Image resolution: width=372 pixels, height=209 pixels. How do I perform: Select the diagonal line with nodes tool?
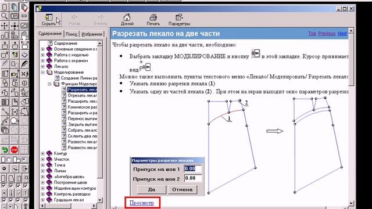(x=5, y=111)
